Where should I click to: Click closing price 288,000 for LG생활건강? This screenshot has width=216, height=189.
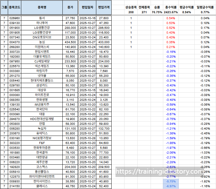pyautogui.click(x=70, y=28)
